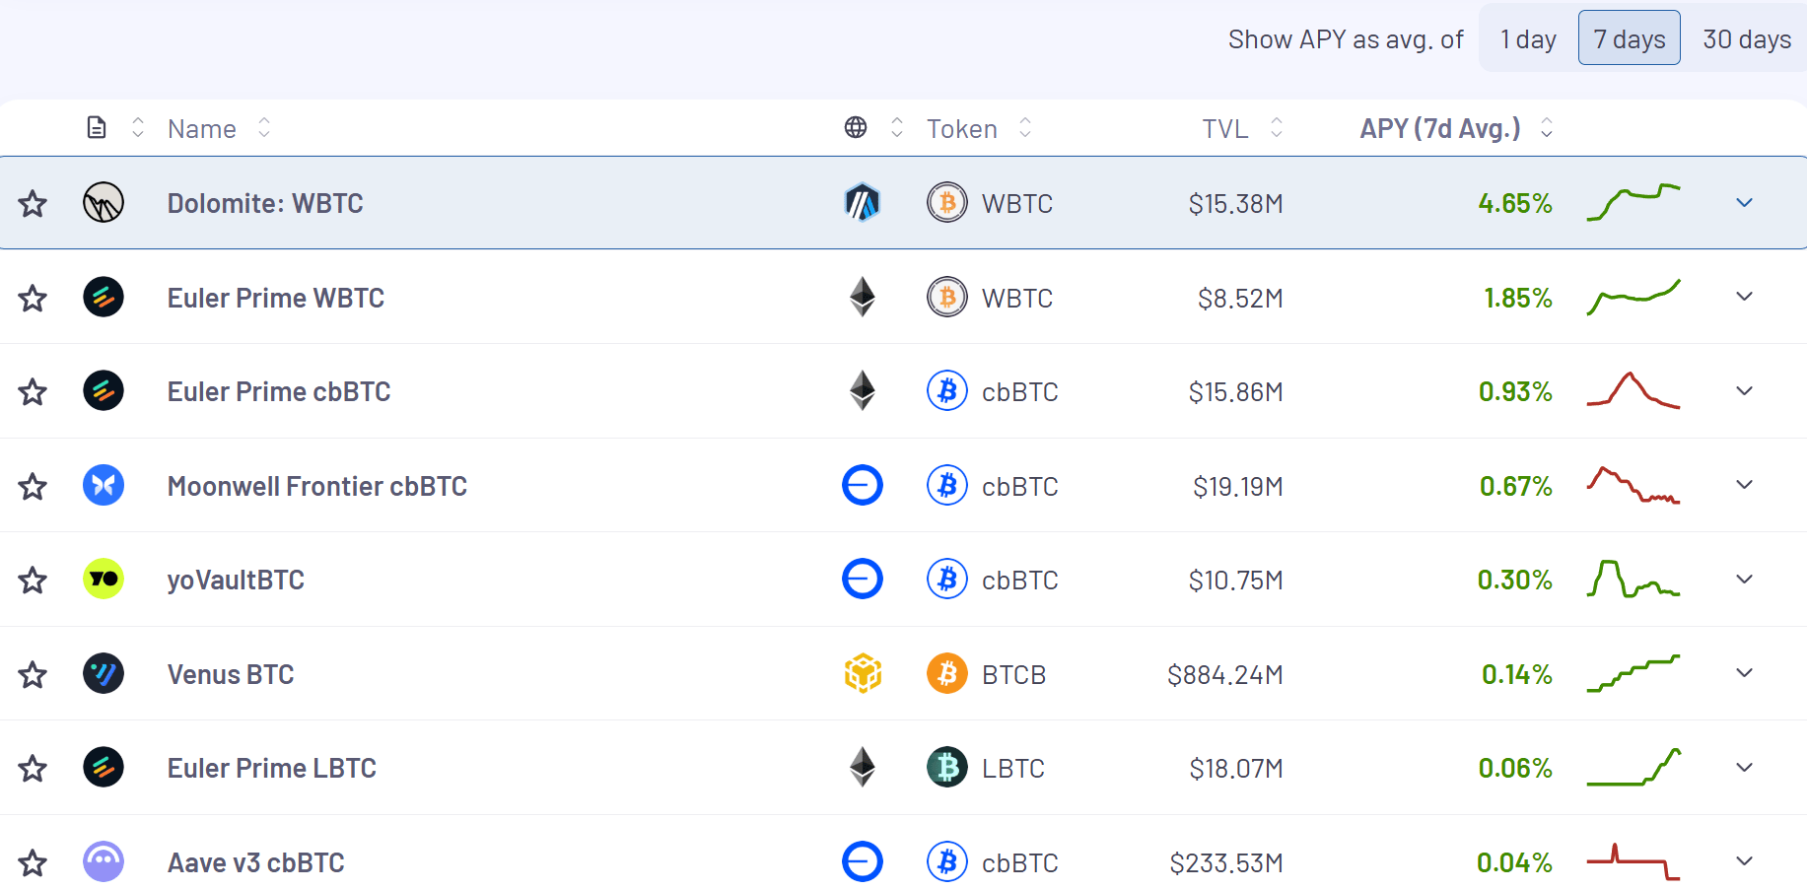View the red APY sparkline for Euler Prime cbBTC
Viewport: 1807px width, 890px height.
click(1633, 390)
